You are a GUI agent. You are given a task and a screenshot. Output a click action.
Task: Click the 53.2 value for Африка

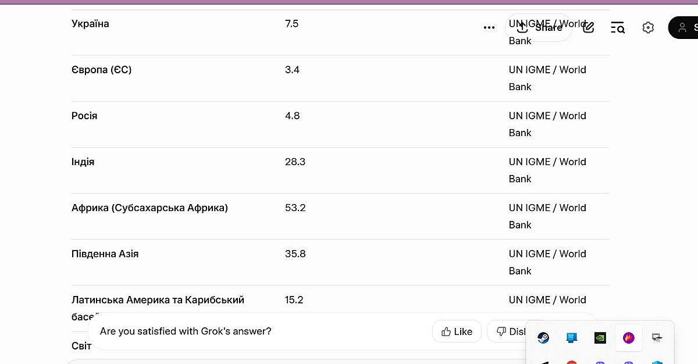295,208
